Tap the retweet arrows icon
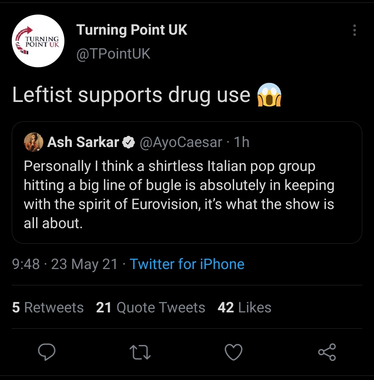Image resolution: width=374 pixels, height=380 pixels. (x=140, y=352)
